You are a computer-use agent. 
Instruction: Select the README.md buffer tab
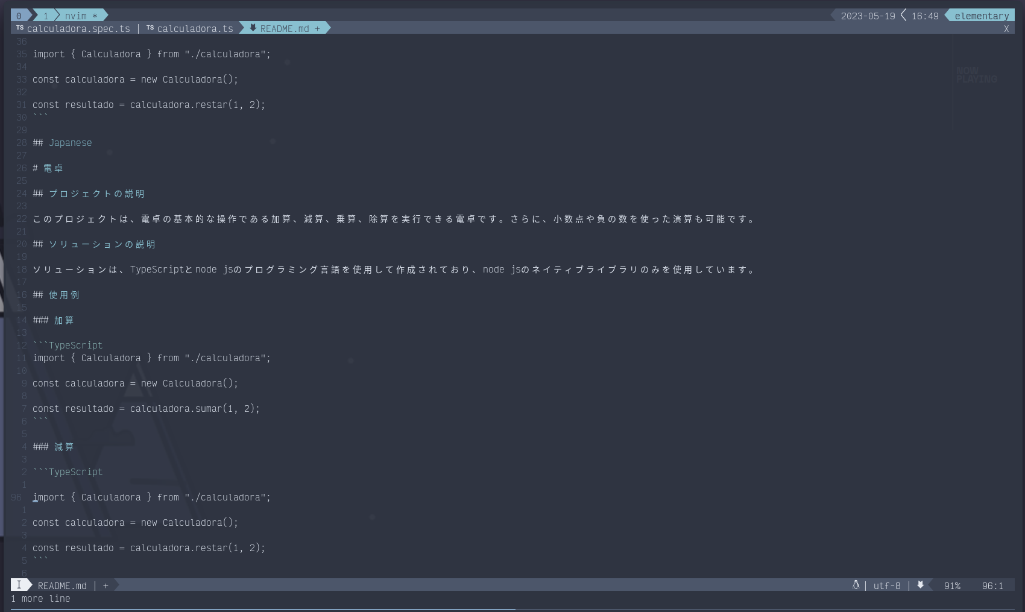(x=285, y=28)
